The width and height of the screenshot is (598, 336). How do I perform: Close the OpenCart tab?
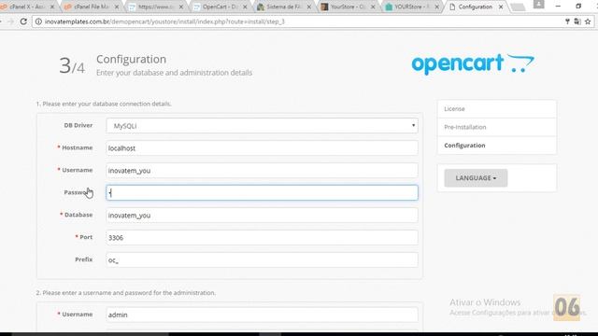(245, 7)
